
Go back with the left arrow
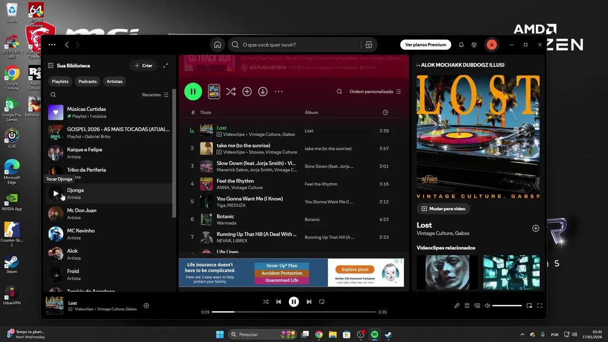(66, 45)
